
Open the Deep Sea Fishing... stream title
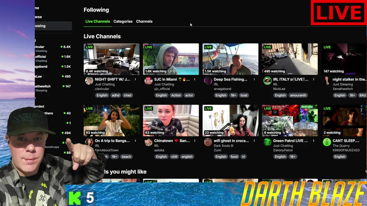pyautogui.click(x=231, y=80)
